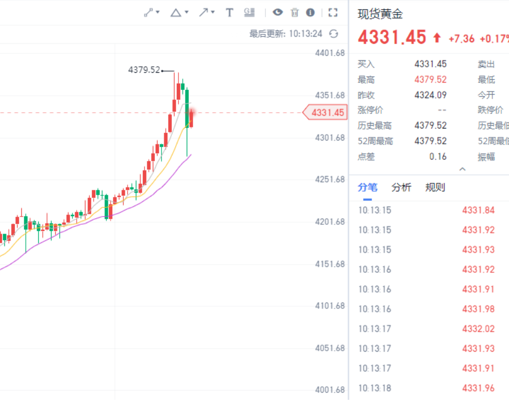The height and width of the screenshot is (402, 509).
Task: Enter fullscreen chart mode
Action: (x=333, y=13)
